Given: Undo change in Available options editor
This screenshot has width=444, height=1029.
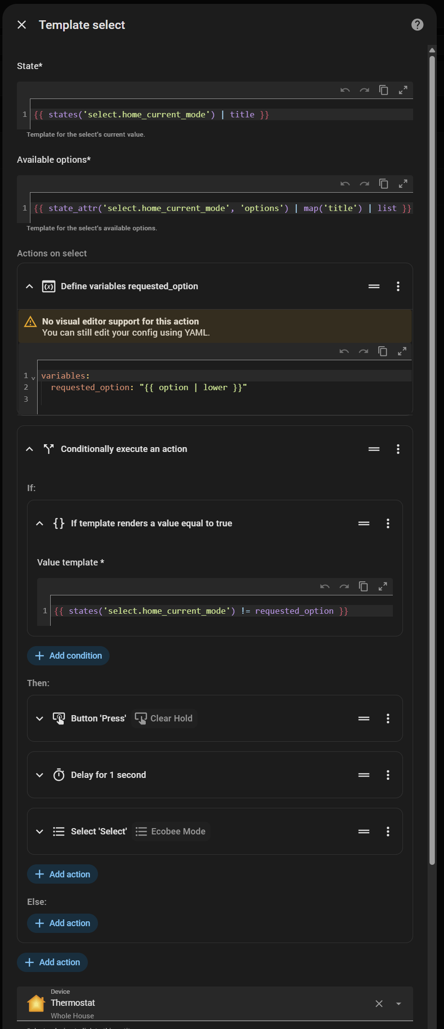Looking at the screenshot, I should [345, 183].
